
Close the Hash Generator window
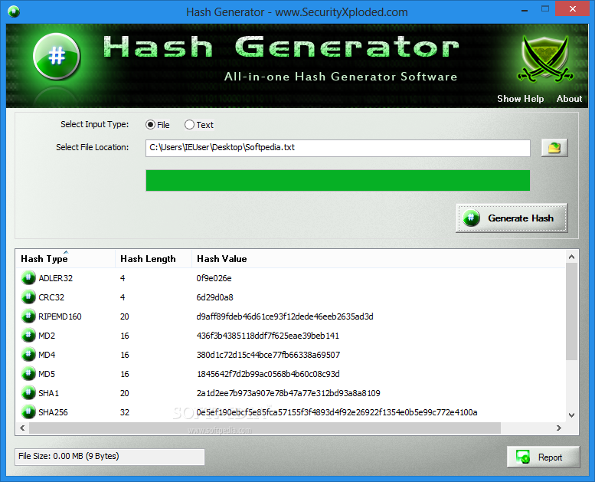point(573,8)
